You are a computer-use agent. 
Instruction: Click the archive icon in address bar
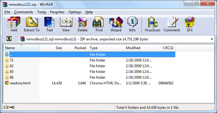(x=22, y=39)
